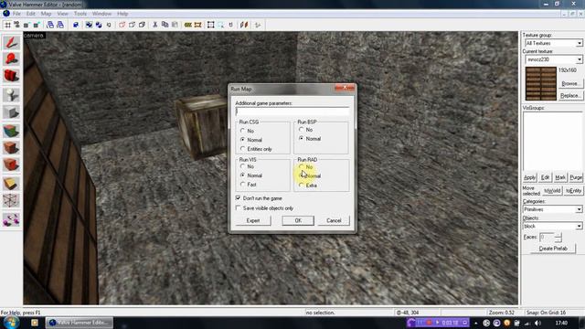The width and height of the screenshot is (585, 329).
Task: Increase Faces value with stepper arrow
Action: (x=558, y=235)
